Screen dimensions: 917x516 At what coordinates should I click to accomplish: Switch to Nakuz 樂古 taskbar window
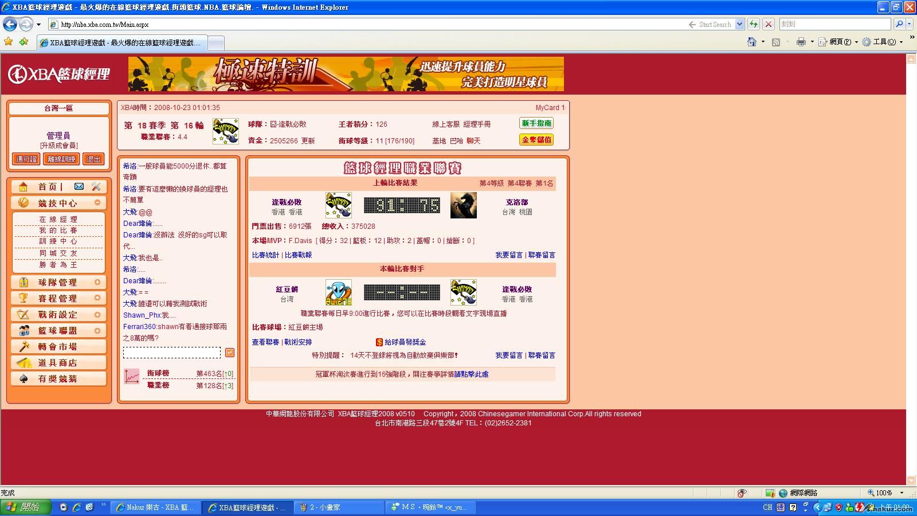155,507
